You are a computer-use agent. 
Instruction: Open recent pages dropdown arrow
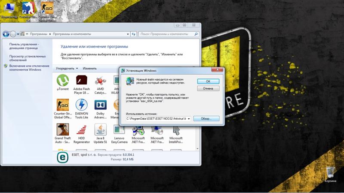tap(18, 34)
